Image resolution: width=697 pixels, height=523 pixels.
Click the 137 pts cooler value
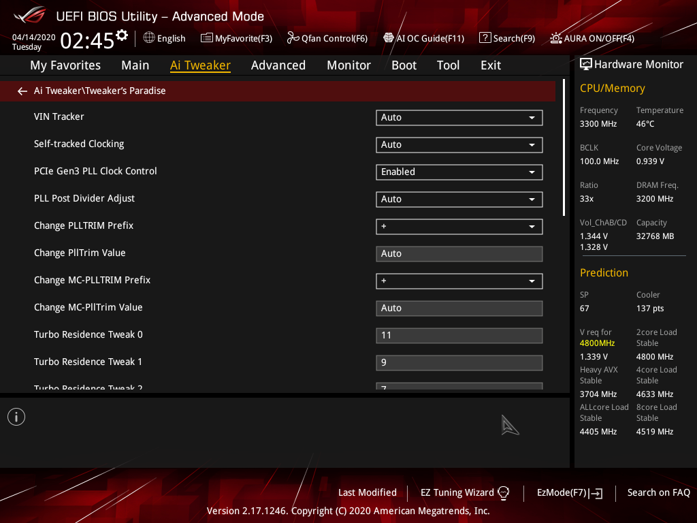pyautogui.click(x=650, y=308)
